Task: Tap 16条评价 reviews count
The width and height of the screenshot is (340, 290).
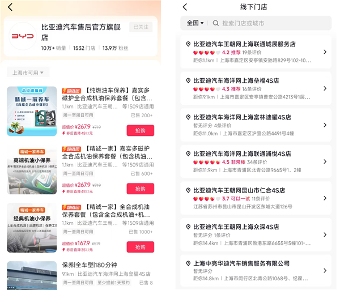Action: (x=252, y=89)
